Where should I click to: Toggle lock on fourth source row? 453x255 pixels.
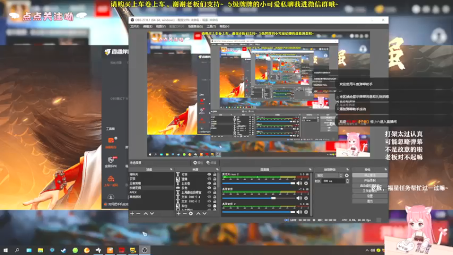point(215,188)
